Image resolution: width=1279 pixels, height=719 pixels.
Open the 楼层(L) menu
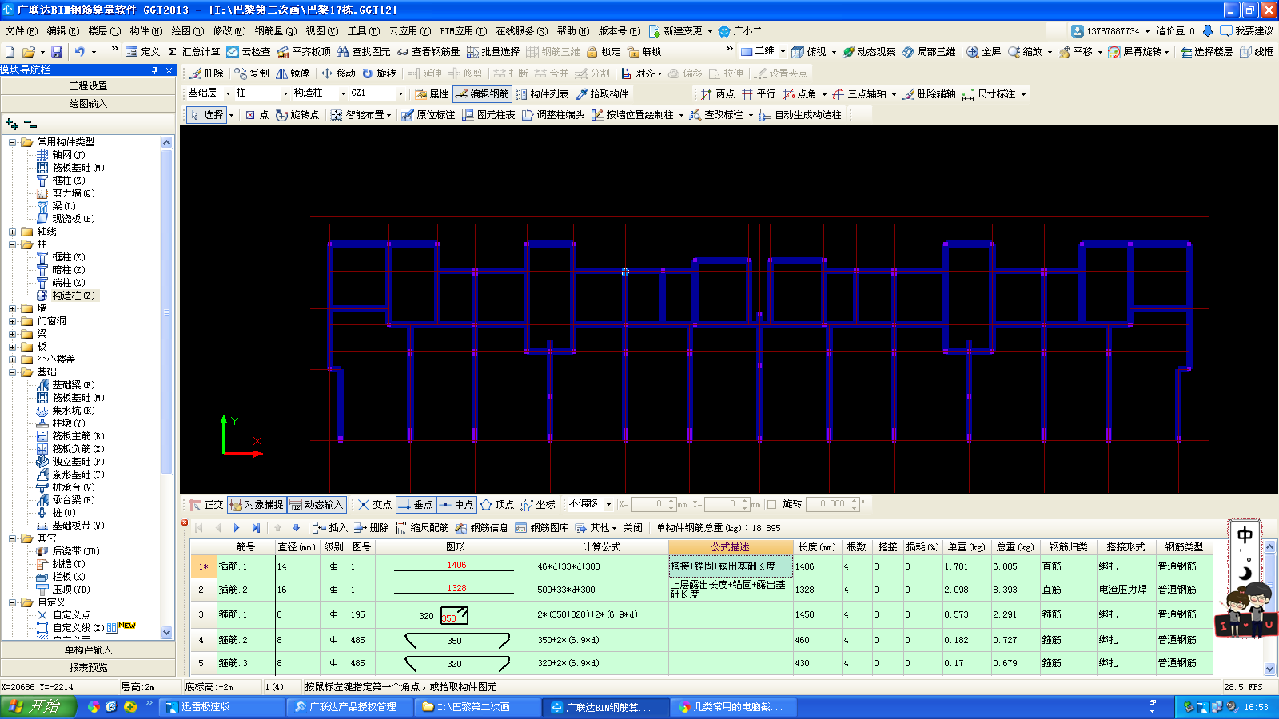pyautogui.click(x=104, y=30)
